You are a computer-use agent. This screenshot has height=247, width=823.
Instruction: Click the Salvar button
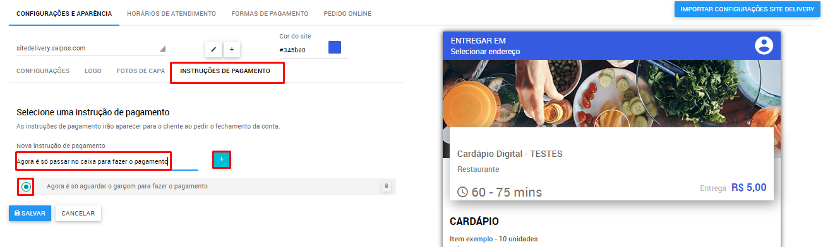30,213
